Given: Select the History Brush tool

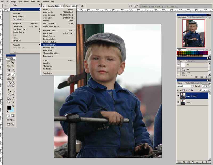Looking at the screenshot, I should 13,78.
